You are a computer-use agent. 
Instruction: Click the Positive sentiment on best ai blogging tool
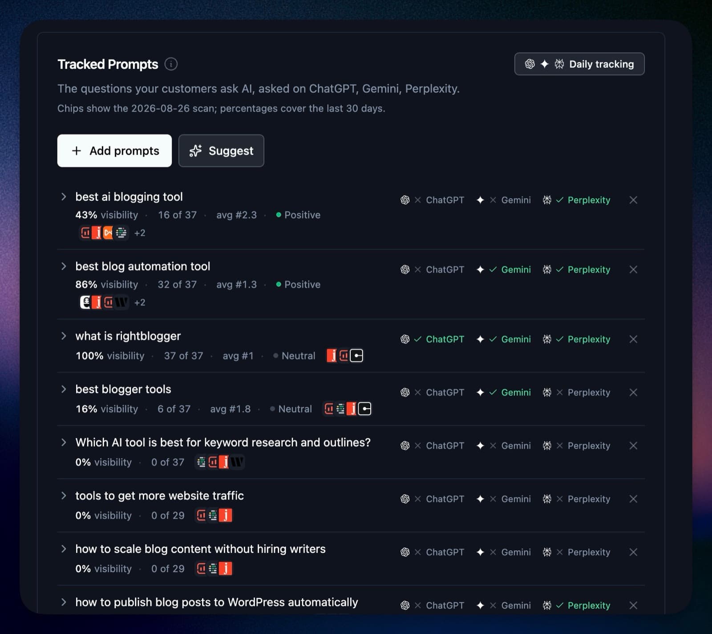298,215
